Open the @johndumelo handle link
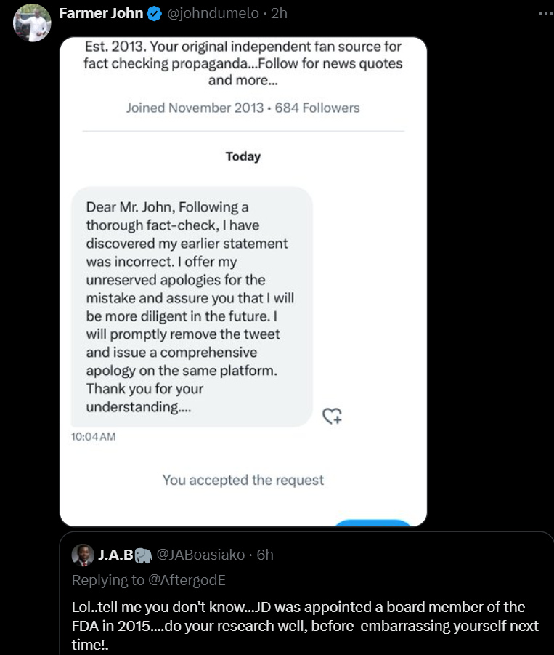 [213, 13]
